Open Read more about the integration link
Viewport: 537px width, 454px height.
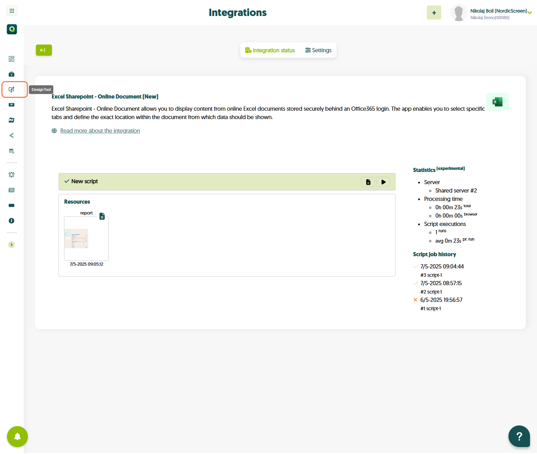point(100,131)
